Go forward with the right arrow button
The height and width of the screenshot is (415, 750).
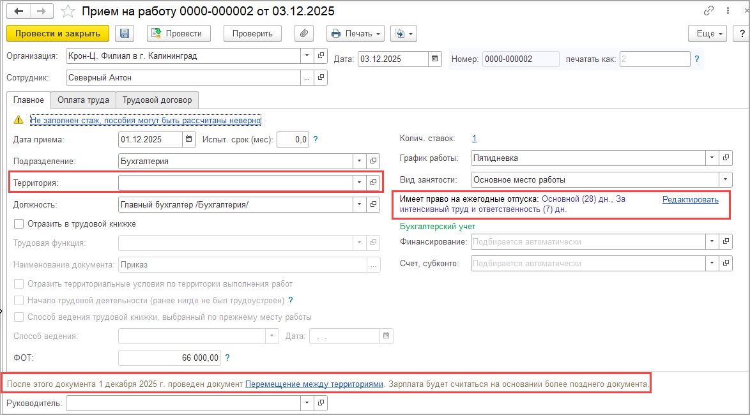pyautogui.click(x=43, y=11)
